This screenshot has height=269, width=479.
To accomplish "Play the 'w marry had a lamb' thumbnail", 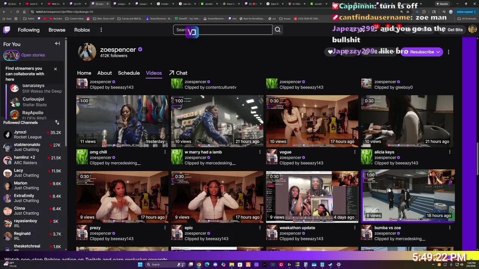I will [217, 121].
